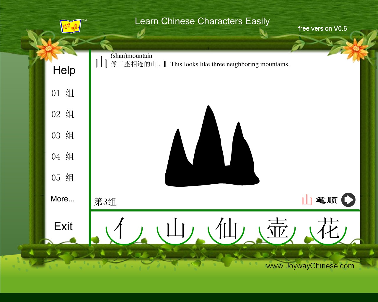Viewport: 378px width, 302px height.
Task: Click the Chinese explanation '像三座相连的山。'
Action: click(136, 64)
